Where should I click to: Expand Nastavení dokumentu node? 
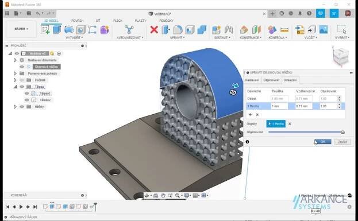tap(15, 60)
